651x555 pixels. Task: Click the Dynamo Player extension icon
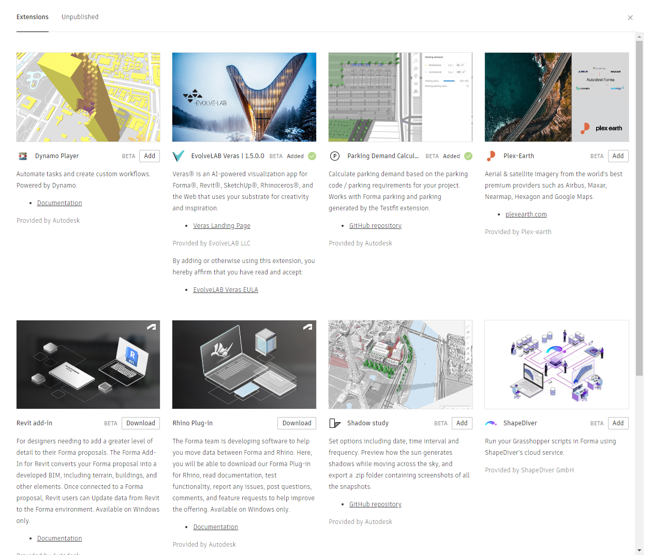tap(23, 156)
